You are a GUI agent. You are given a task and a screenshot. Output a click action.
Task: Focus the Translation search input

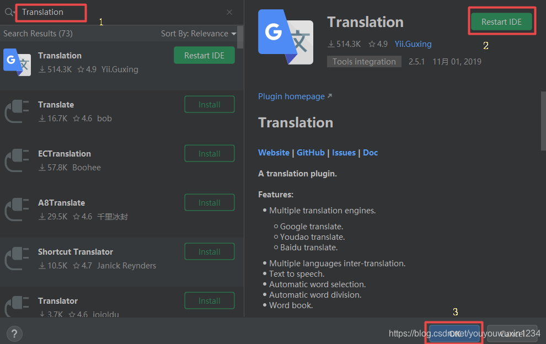(x=51, y=13)
